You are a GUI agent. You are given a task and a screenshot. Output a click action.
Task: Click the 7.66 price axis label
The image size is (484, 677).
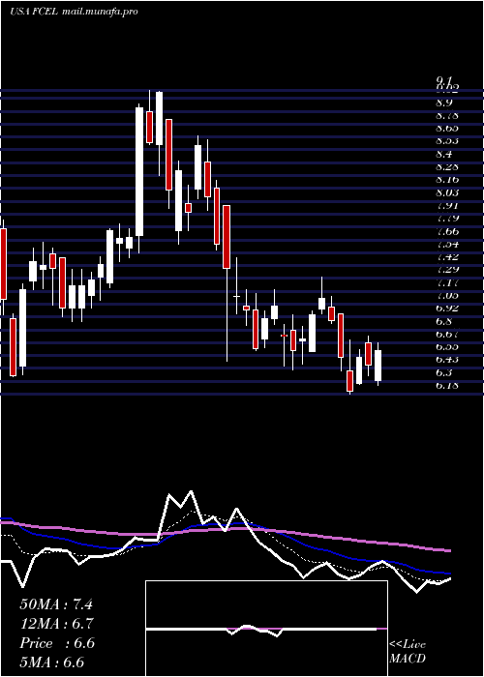447,231
